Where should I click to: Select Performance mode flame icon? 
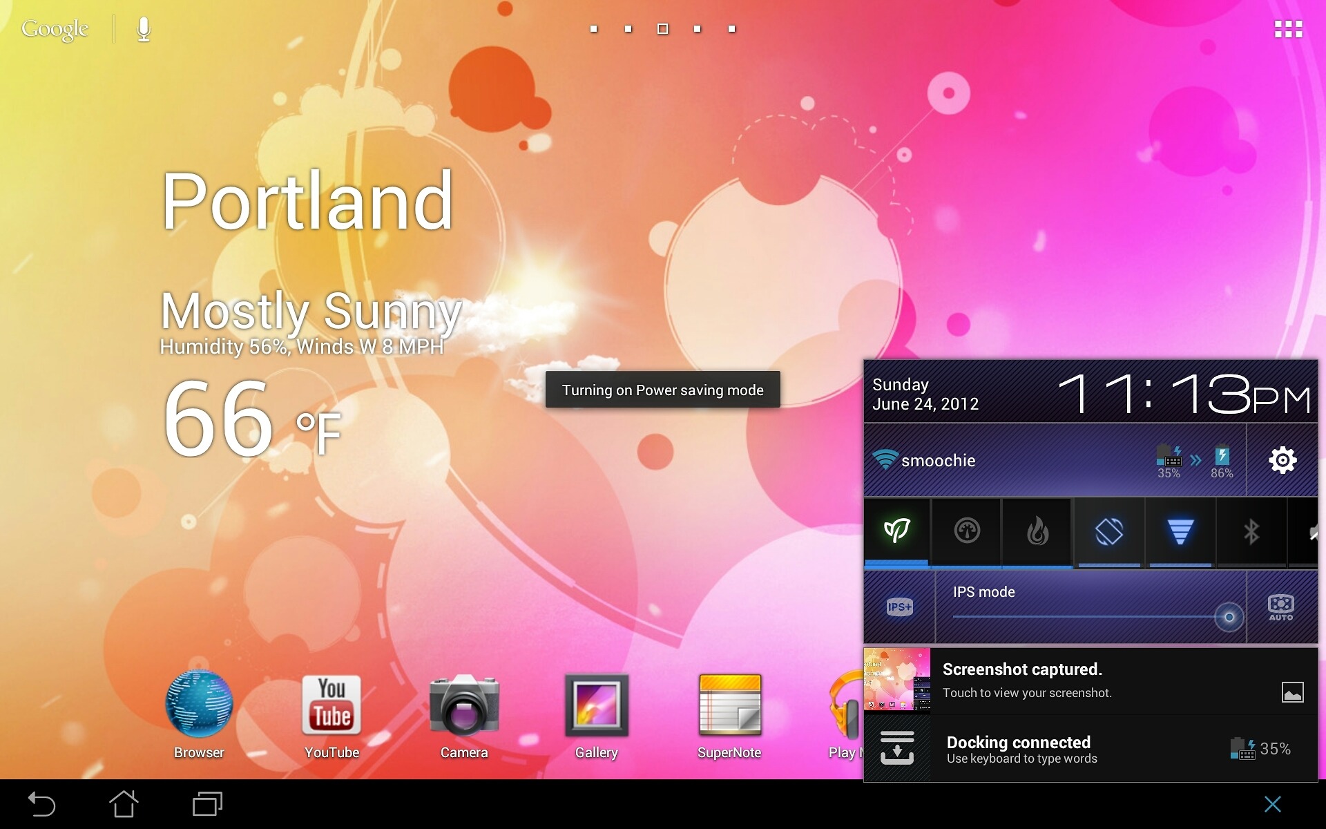1037,531
